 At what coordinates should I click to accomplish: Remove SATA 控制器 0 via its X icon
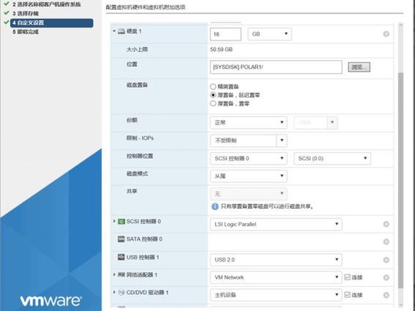pyautogui.click(x=386, y=242)
